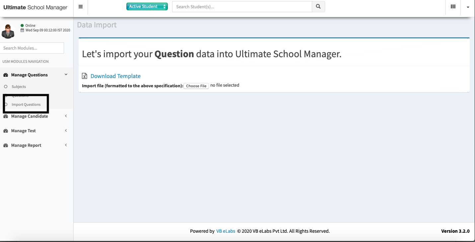Click the Manage Candidate dashboard icon
475x242 pixels.
click(6, 116)
